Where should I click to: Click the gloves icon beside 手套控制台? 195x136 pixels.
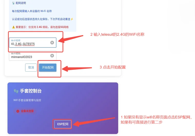point(16,91)
